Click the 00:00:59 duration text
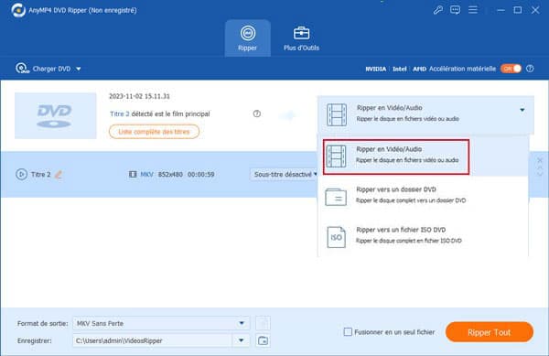549x356 pixels. (x=200, y=174)
